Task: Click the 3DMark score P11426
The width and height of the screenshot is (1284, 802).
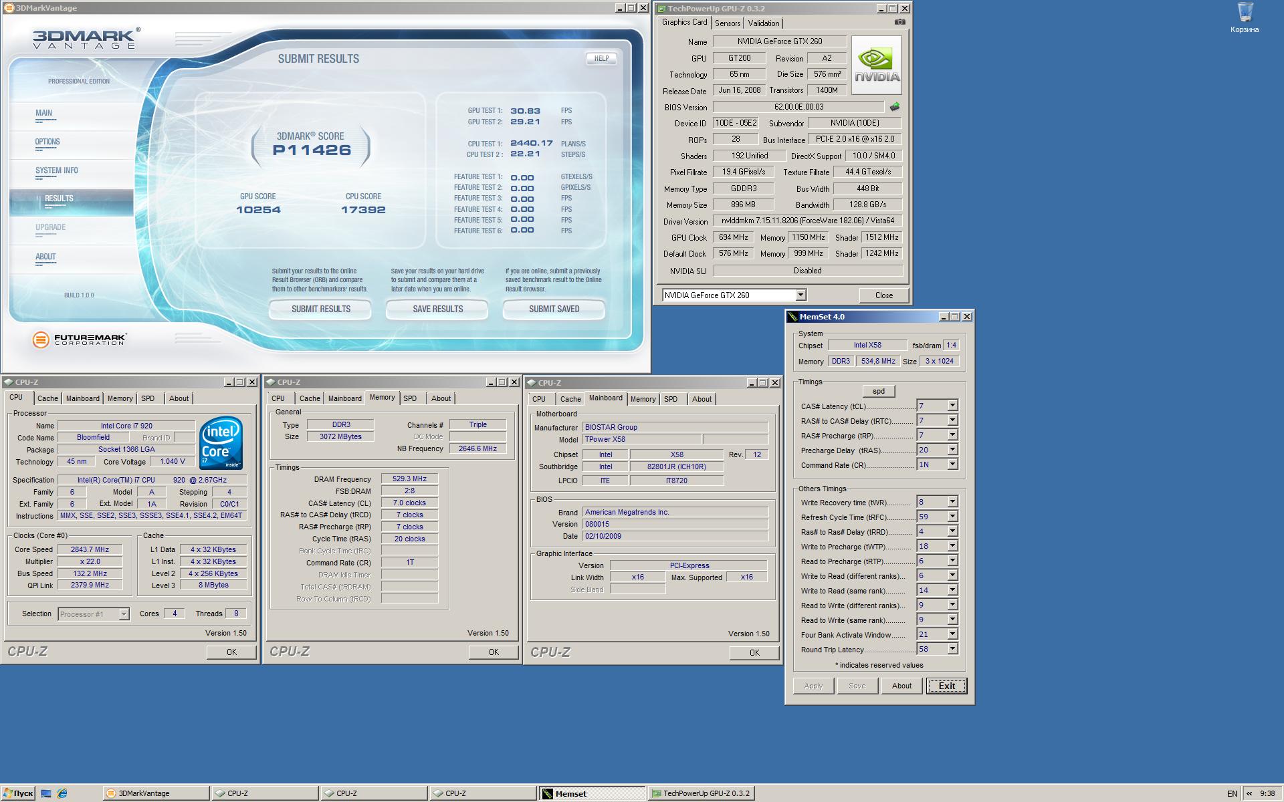Action: tap(312, 150)
